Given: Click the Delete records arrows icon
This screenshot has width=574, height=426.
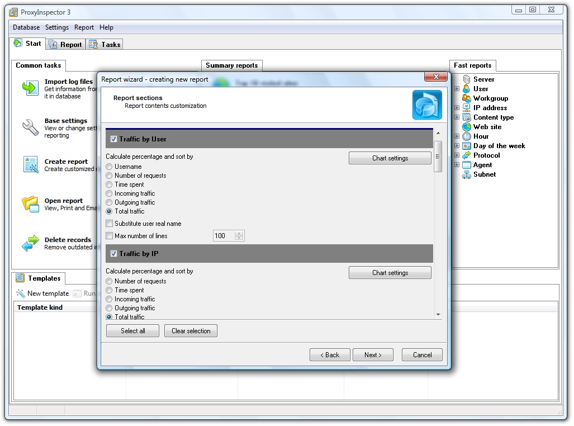Looking at the screenshot, I should tap(30, 243).
